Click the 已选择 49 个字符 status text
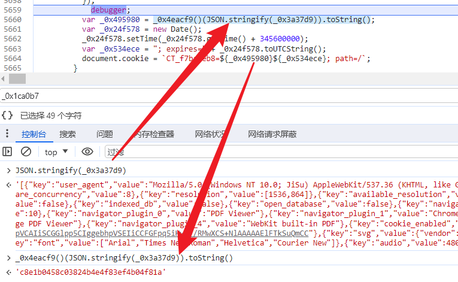The width and height of the screenshot is (458, 282). click(51, 116)
